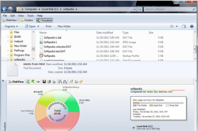The width and height of the screenshot is (198, 131).
Task: Click softpedia breadcrumb in address bar
Action: [x=68, y=9]
